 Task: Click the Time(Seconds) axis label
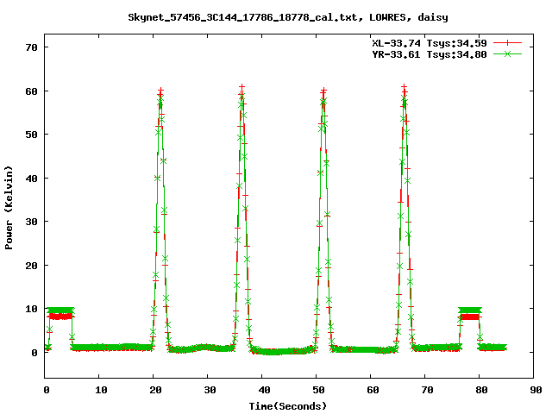pyautogui.click(x=288, y=406)
